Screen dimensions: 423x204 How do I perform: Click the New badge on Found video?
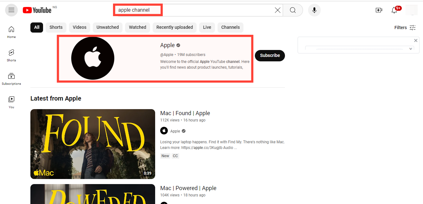(165, 156)
